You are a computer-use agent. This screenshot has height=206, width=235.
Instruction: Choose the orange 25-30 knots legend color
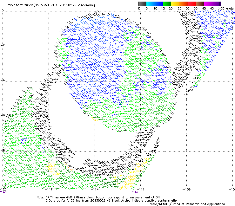(x=184, y=4)
